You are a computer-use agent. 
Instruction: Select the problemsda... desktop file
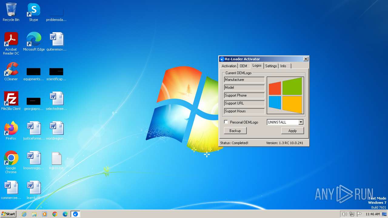56,12
